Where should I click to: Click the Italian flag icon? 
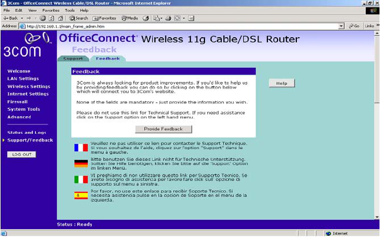pyautogui.click(x=81, y=179)
